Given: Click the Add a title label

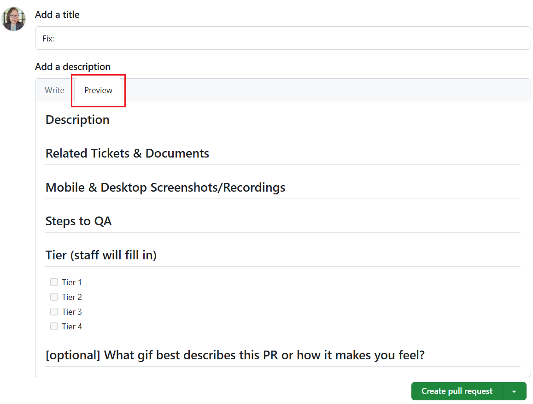Looking at the screenshot, I should (57, 14).
